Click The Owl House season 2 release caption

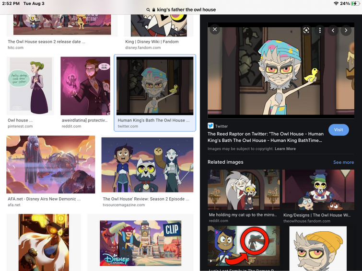pyautogui.click(x=47, y=42)
